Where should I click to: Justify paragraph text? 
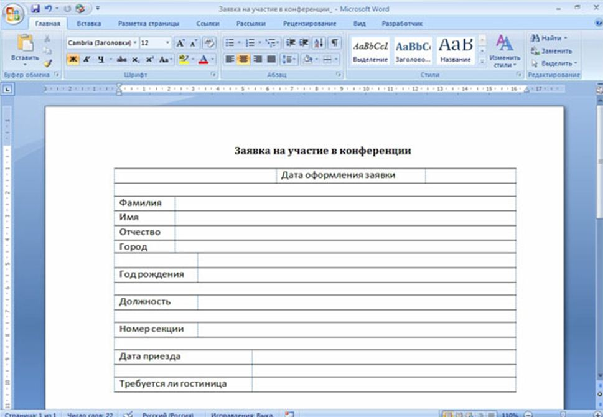[271, 59]
